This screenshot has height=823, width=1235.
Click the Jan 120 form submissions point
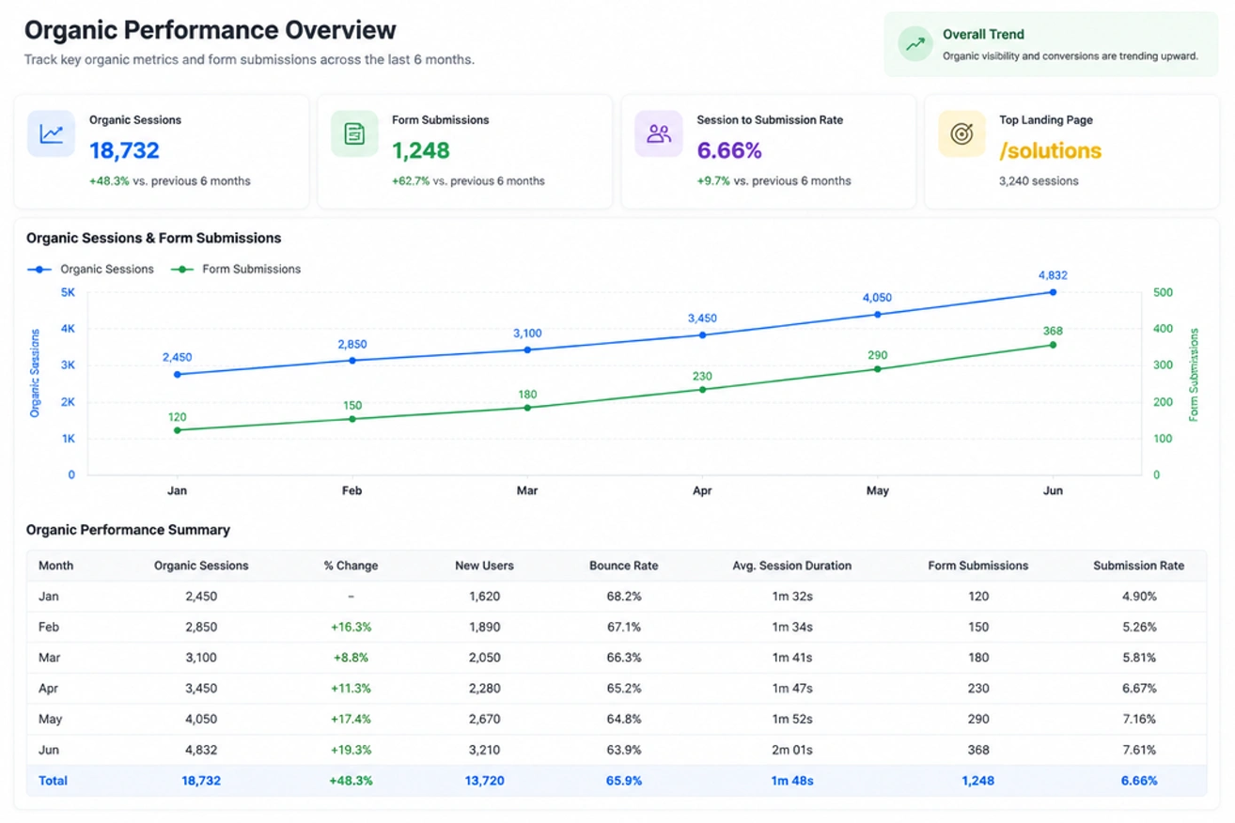(177, 430)
